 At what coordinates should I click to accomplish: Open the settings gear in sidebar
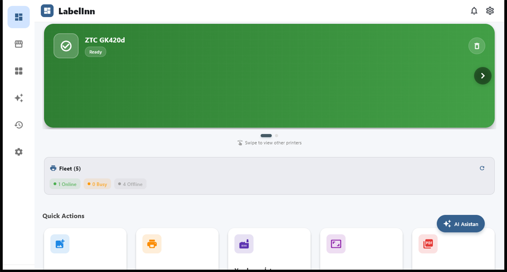(18, 152)
